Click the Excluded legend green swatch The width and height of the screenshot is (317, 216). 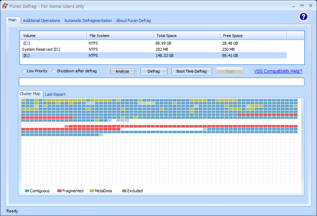pyautogui.click(x=124, y=191)
